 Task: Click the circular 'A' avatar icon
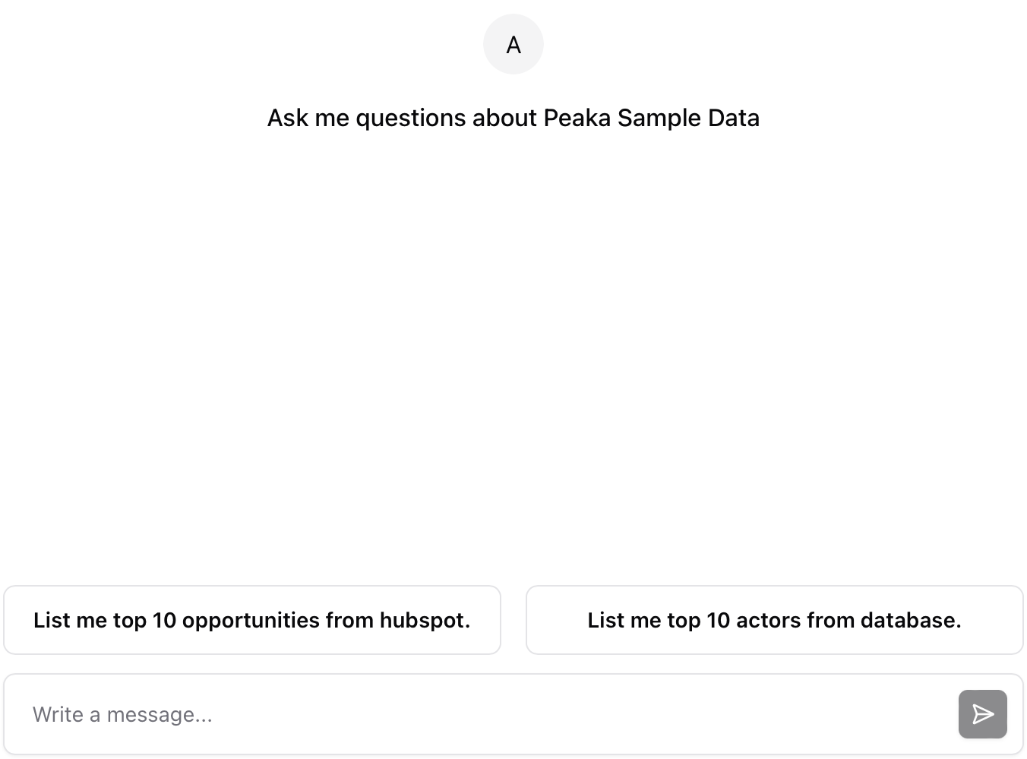tap(513, 44)
